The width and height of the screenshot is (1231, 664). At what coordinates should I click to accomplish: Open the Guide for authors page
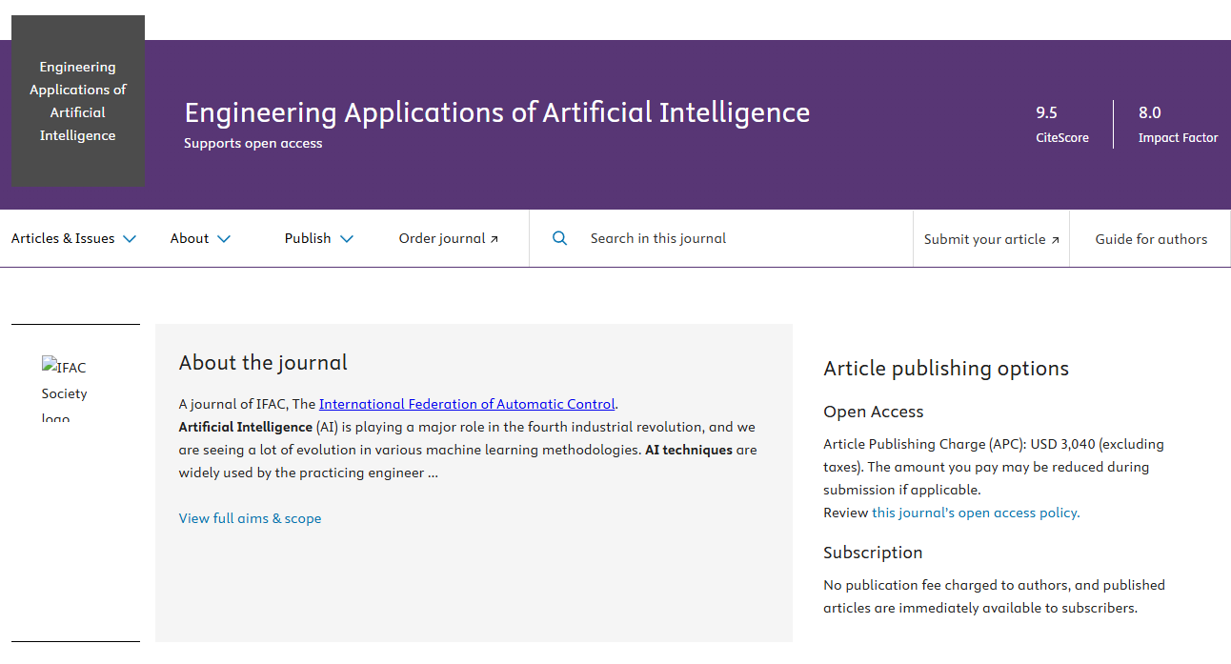click(1151, 239)
